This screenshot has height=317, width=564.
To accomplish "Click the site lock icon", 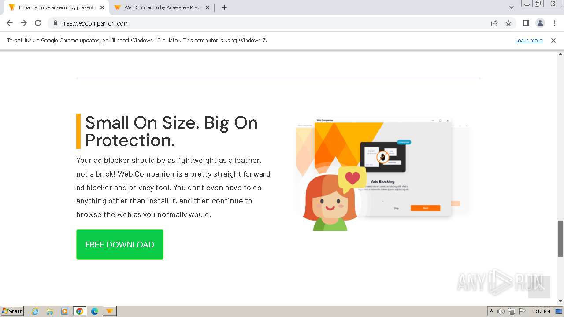I will point(56,23).
